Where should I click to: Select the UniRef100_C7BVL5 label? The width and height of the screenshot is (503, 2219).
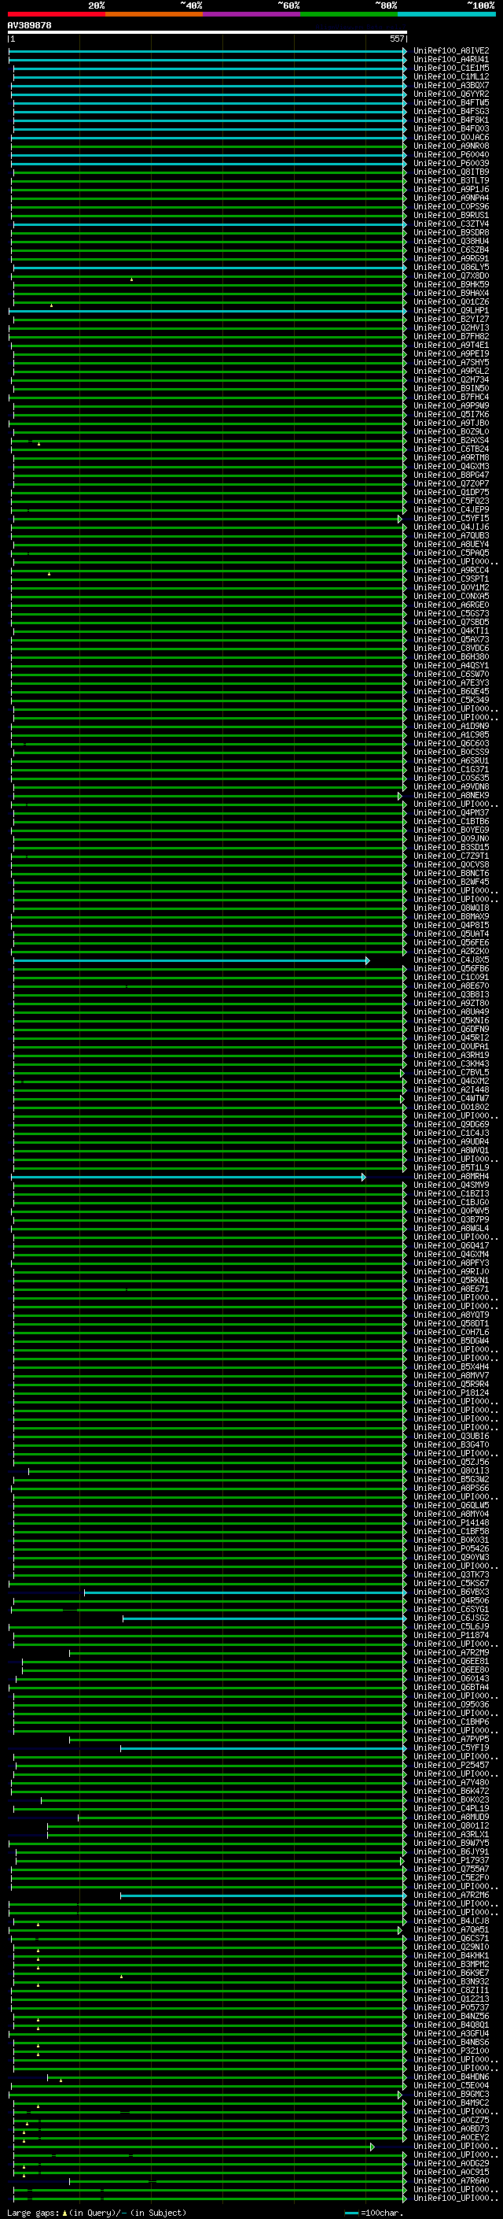click(x=451, y=1072)
